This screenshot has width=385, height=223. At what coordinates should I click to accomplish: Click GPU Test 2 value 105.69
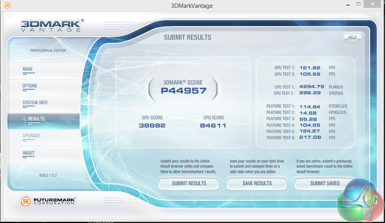[x=310, y=74]
